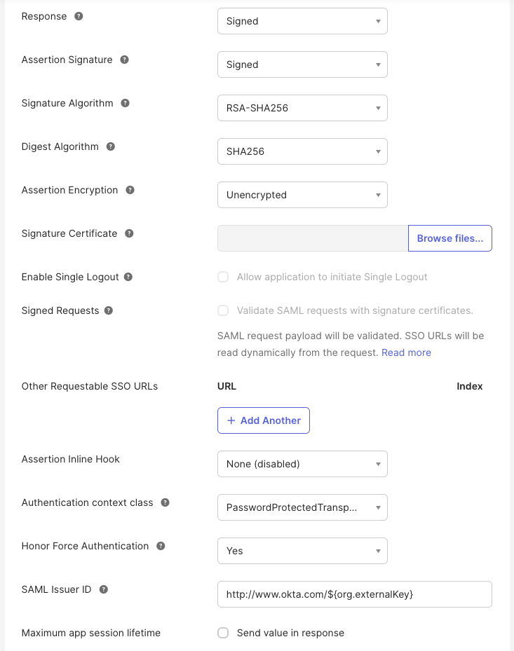
Task: Click the help icon beside Response
Action: point(79,16)
